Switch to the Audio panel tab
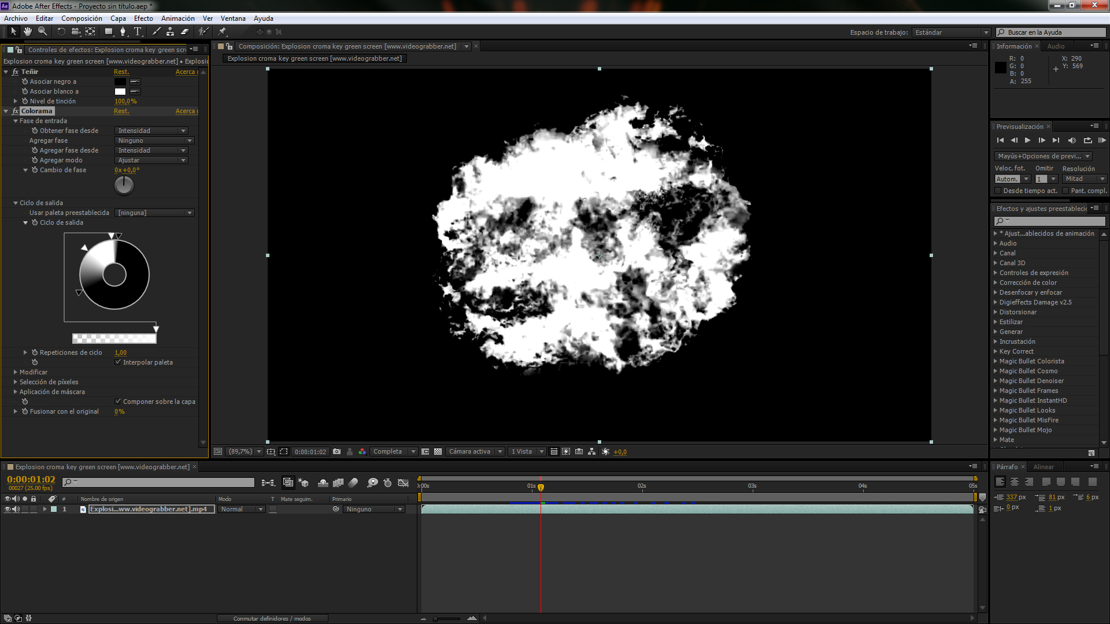1110x624 pixels. 1055,46
